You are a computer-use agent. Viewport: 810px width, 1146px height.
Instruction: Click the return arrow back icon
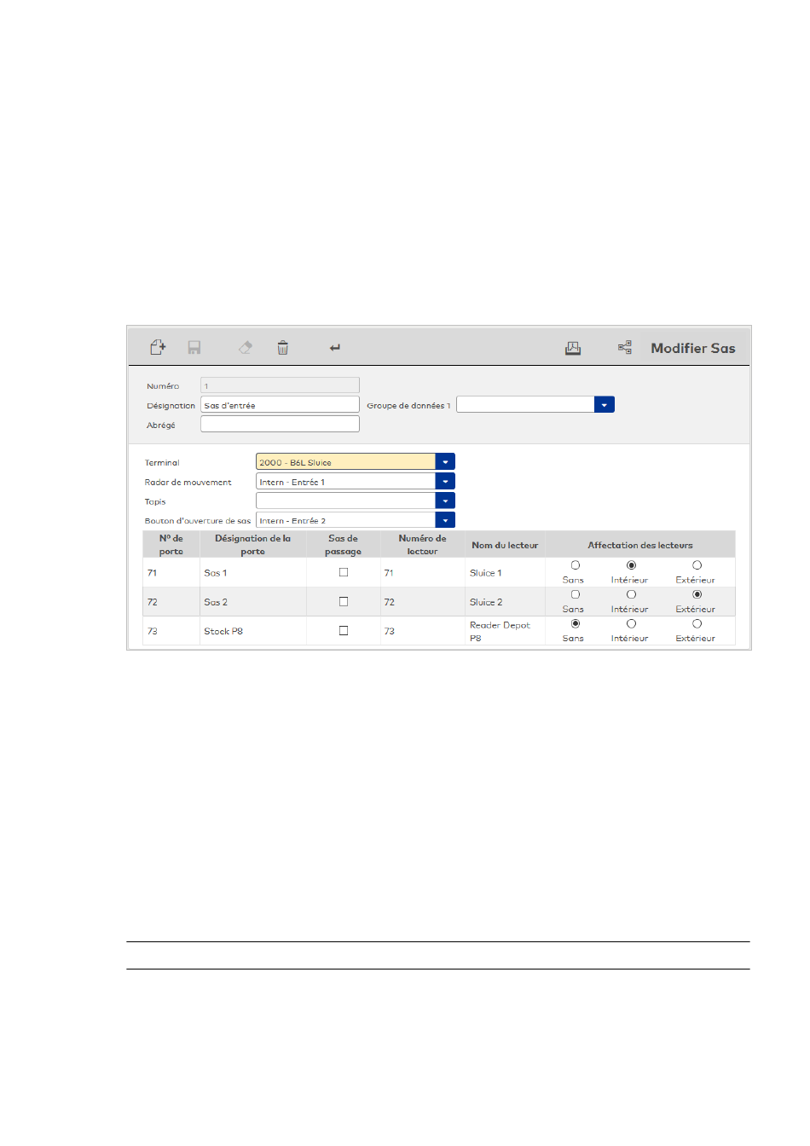tap(335, 348)
